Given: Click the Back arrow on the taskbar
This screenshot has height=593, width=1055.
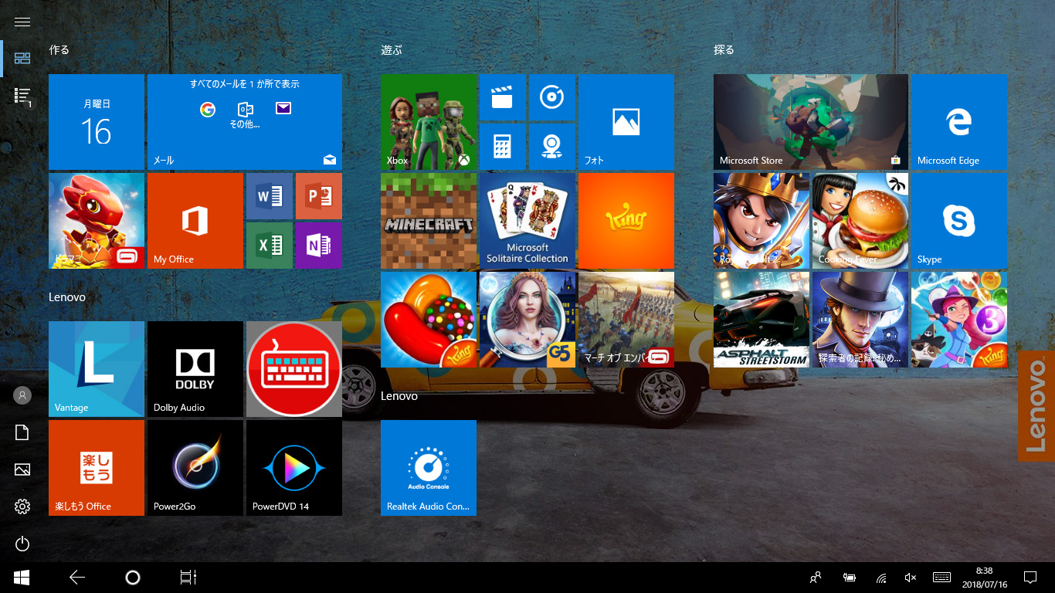Looking at the screenshot, I should (76, 578).
